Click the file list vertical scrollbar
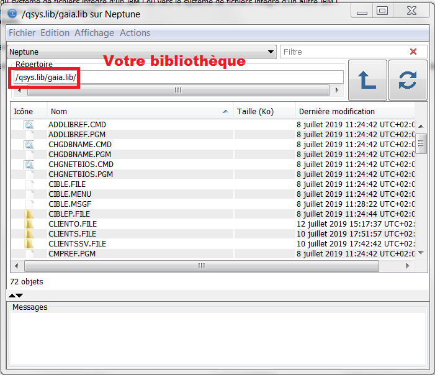 click(421, 186)
